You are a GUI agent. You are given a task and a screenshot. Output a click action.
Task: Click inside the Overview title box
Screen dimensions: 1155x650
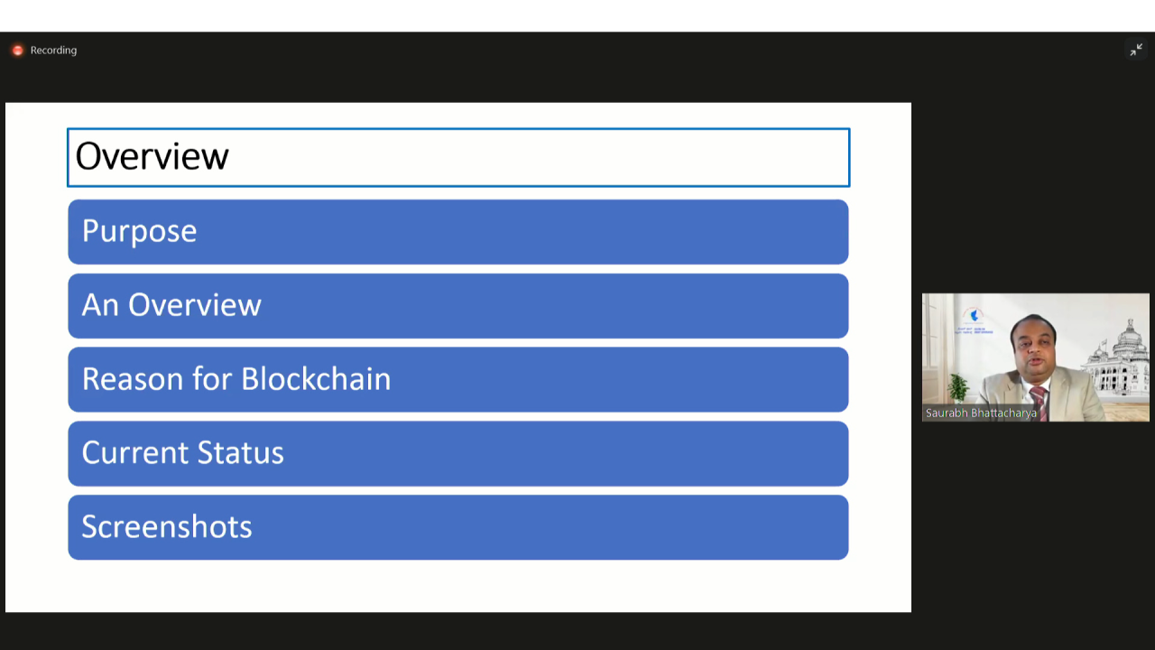pos(458,157)
